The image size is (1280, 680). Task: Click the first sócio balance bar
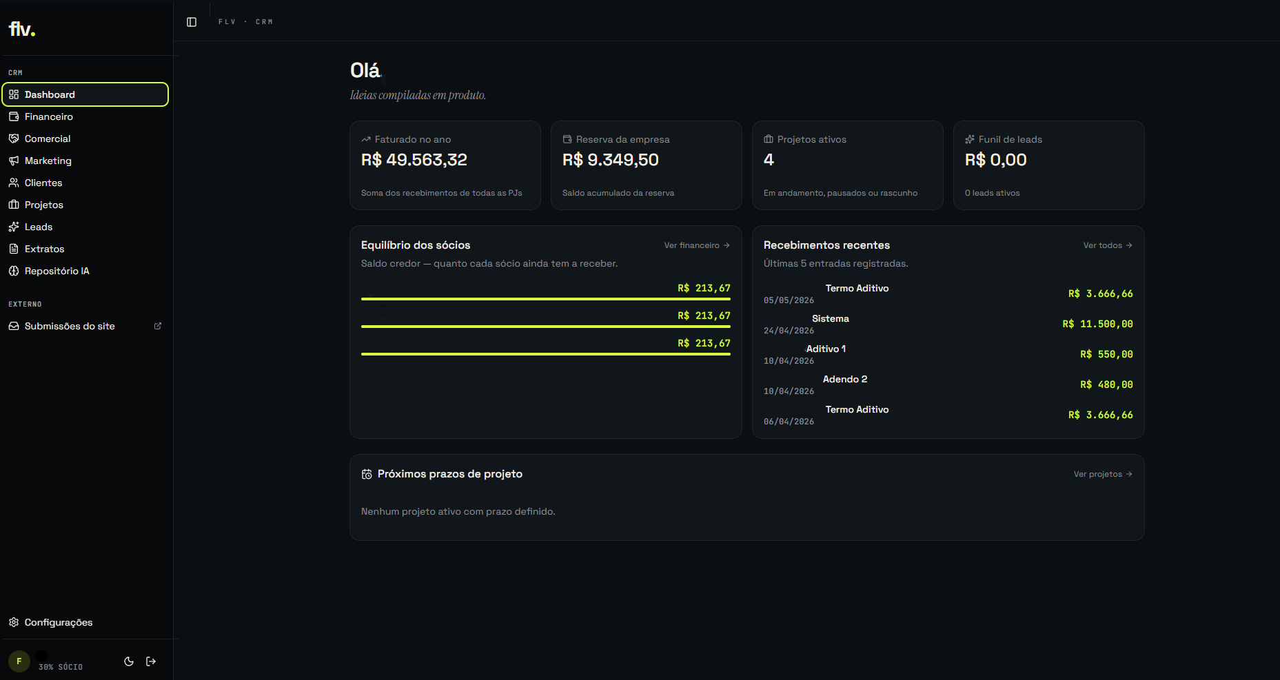click(x=546, y=299)
